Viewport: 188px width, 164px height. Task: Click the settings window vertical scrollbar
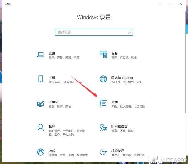(x=185, y=62)
